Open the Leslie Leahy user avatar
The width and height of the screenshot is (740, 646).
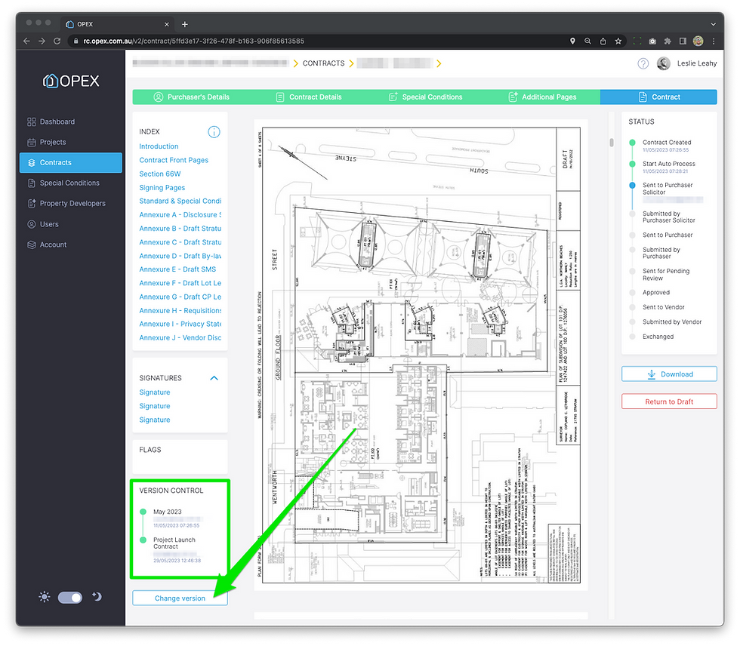664,63
